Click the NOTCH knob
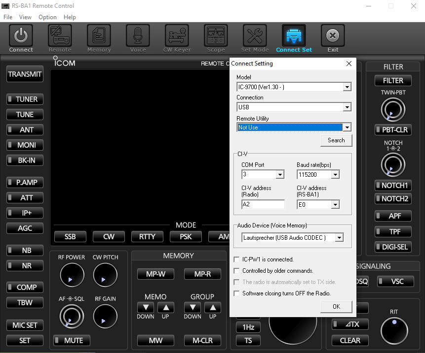This screenshot has width=425, height=353. (393, 165)
